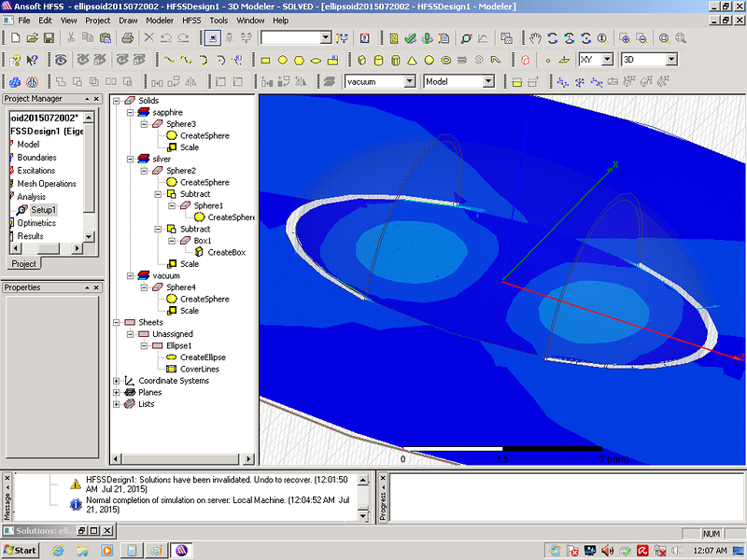Select the CreateEllipse history item
Viewport: 747px width, 560px height.
point(203,357)
